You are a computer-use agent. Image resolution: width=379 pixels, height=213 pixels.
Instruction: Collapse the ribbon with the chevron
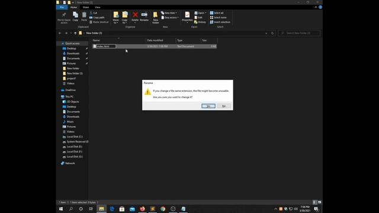click(316, 7)
